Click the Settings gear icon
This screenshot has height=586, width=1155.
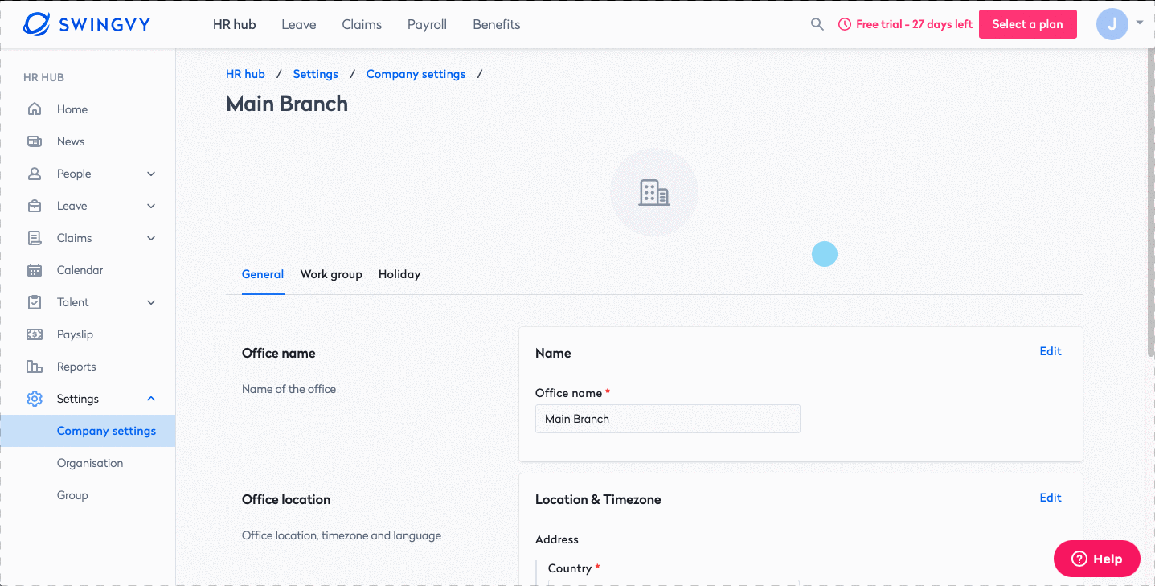click(x=35, y=399)
